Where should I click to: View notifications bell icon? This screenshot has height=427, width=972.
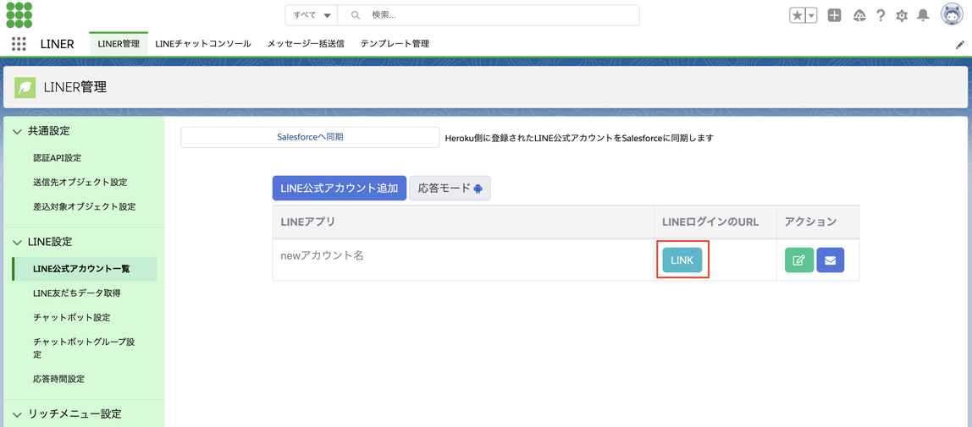coord(923,15)
